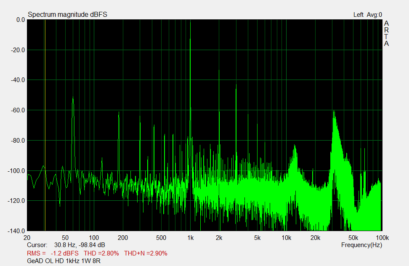Click the '500' frequency axis label
Image resolution: width=409 pixels, height=266 pixels.
tap(161, 238)
